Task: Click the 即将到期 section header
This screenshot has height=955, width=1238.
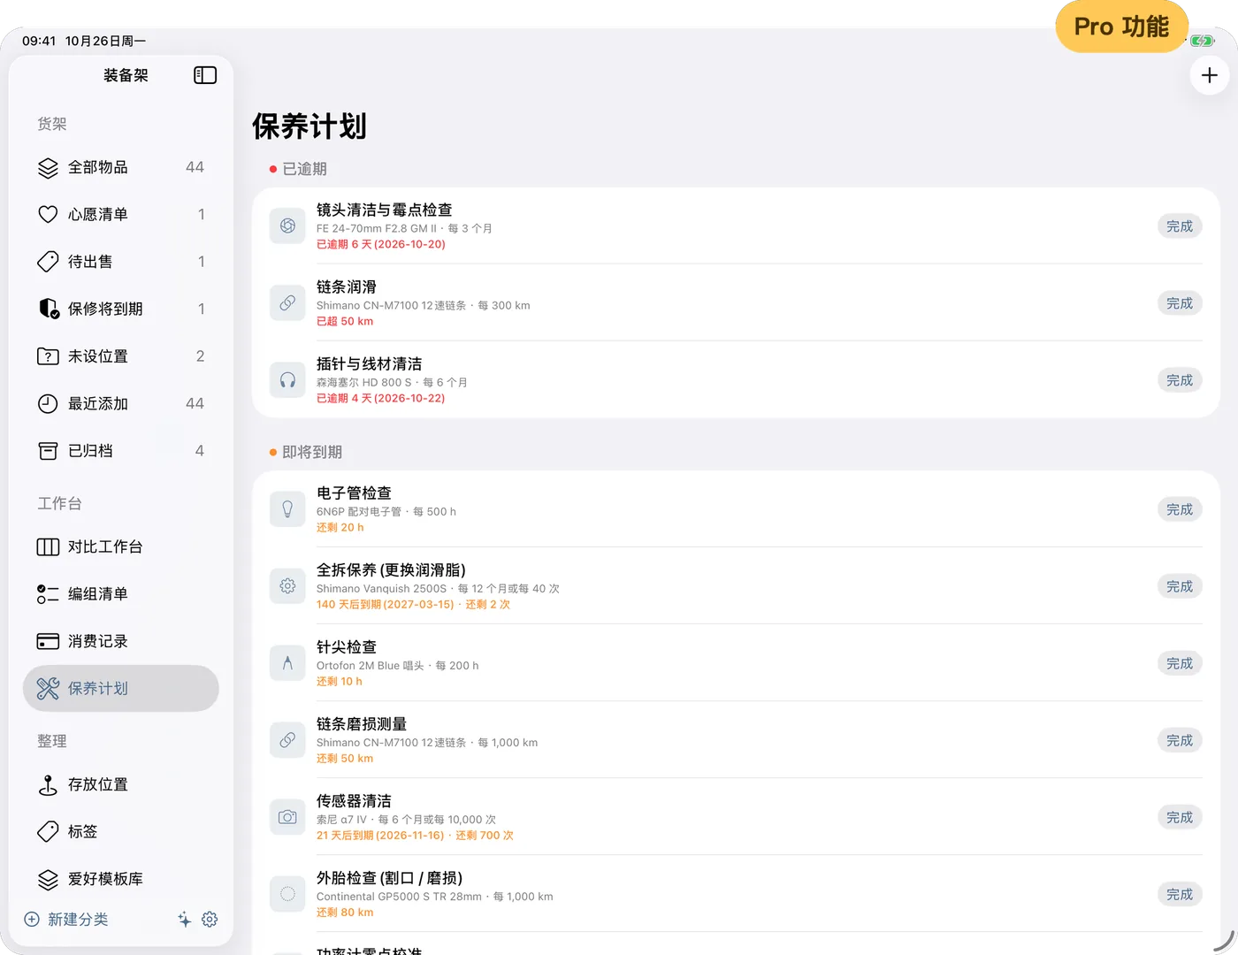Action: (x=306, y=452)
